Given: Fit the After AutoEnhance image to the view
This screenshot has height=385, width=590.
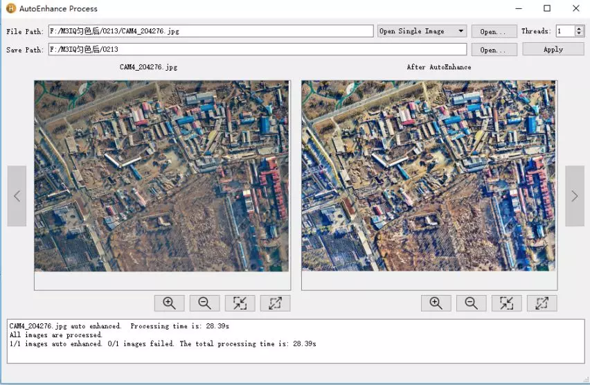Looking at the screenshot, I should pos(506,303).
